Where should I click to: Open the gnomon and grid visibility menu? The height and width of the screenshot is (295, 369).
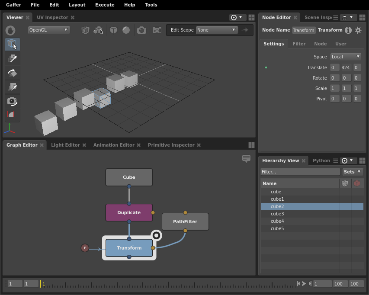157,30
